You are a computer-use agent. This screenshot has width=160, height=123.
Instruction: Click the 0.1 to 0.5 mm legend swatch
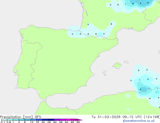coord(4,120)
